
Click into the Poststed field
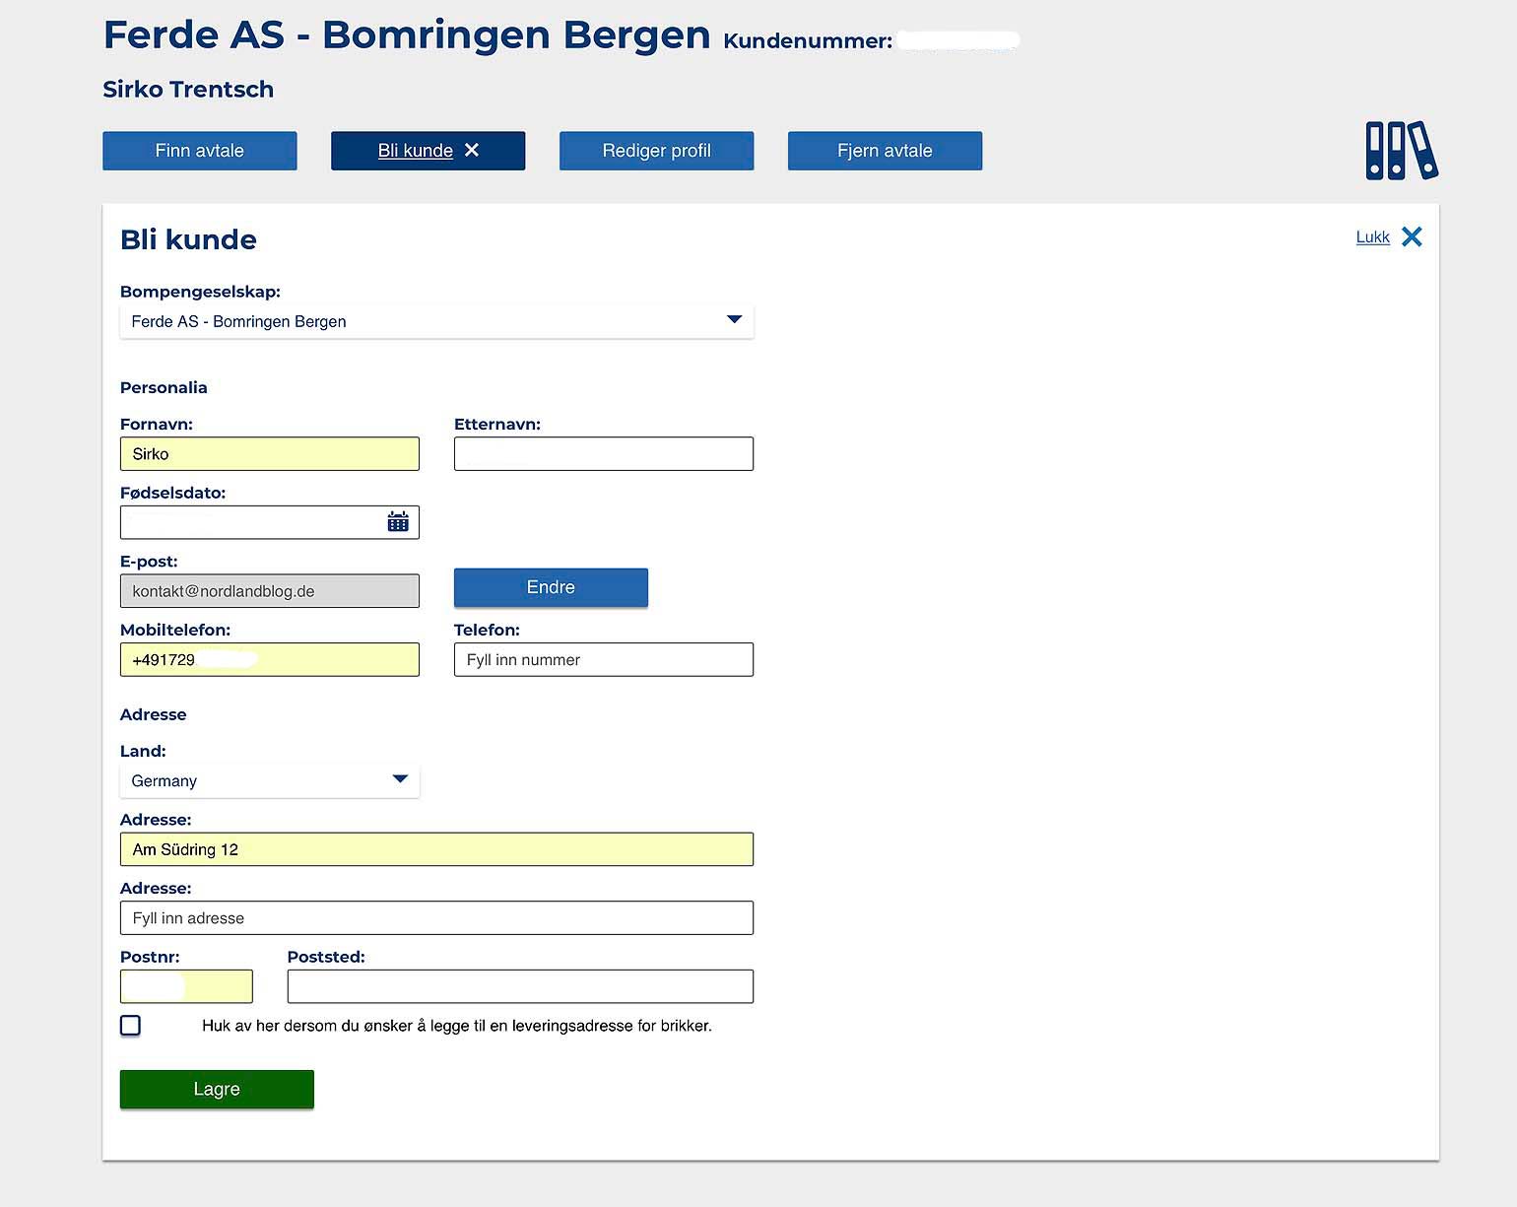click(520, 986)
